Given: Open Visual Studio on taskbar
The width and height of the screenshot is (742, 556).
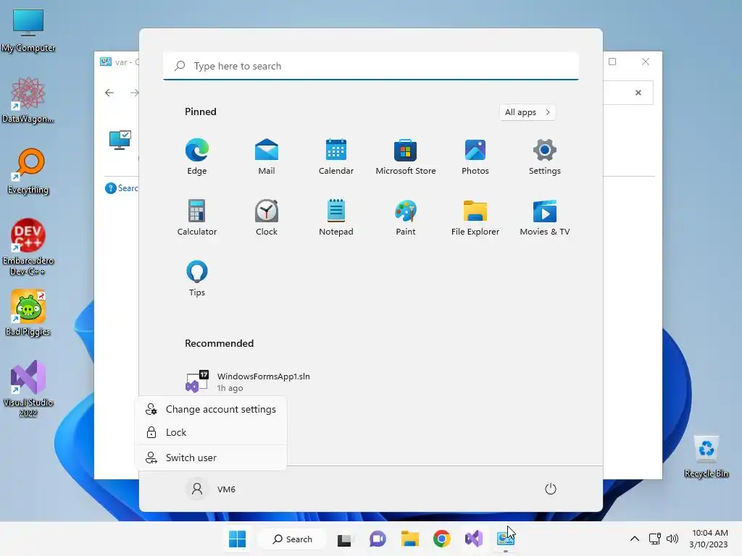Looking at the screenshot, I should [474, 539].
